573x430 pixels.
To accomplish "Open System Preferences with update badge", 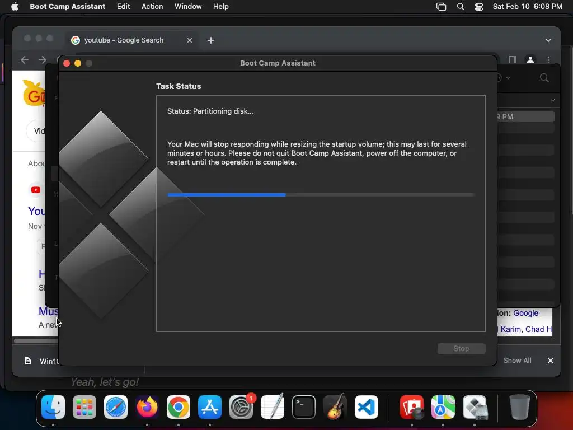I will click(x=241, y=407).
